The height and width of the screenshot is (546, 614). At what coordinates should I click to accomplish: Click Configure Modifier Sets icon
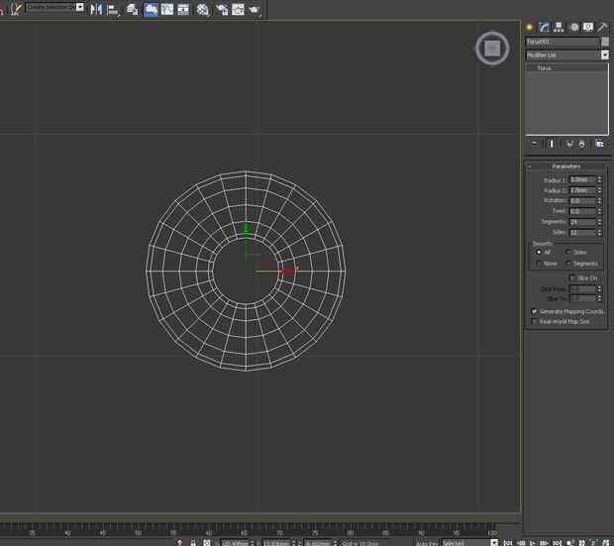point(599,144)
